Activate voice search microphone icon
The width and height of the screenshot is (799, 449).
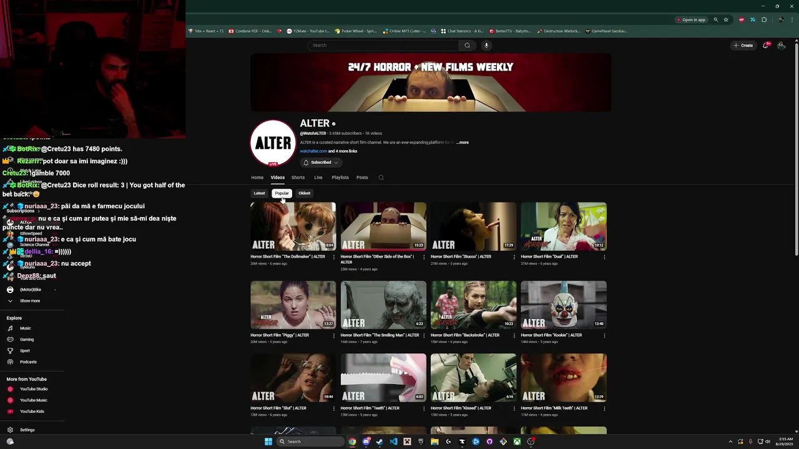click(486, 45)
